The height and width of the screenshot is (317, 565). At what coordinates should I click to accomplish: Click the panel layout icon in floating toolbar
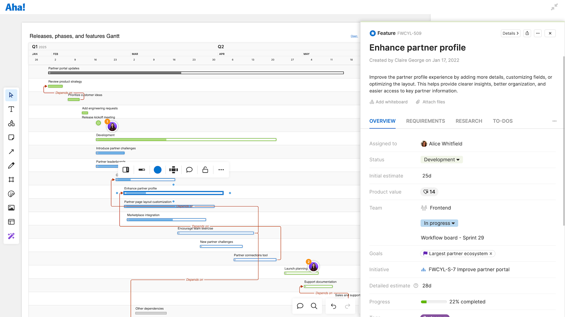126,170
